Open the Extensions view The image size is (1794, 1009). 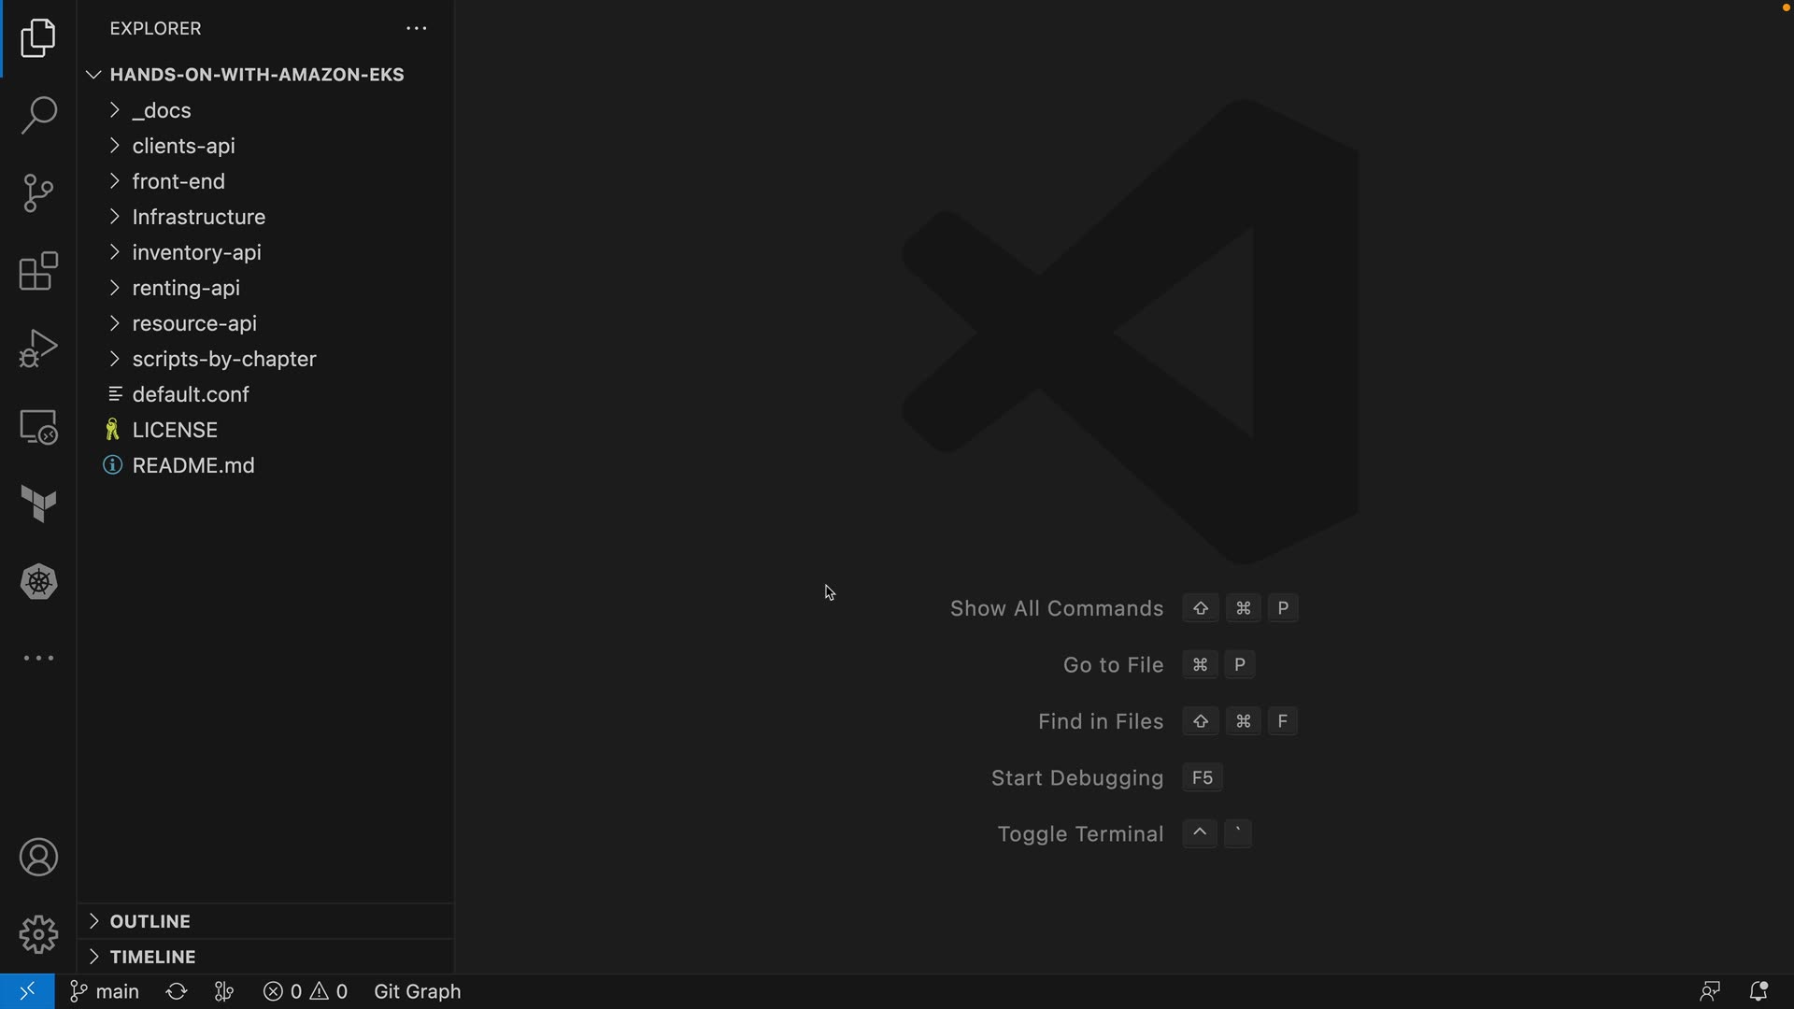coord(38,272)
